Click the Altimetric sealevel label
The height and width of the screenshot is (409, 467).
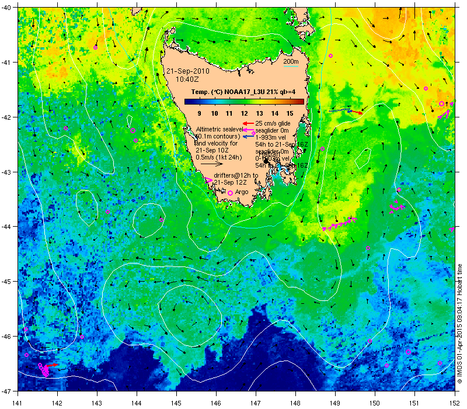(219, 129)
